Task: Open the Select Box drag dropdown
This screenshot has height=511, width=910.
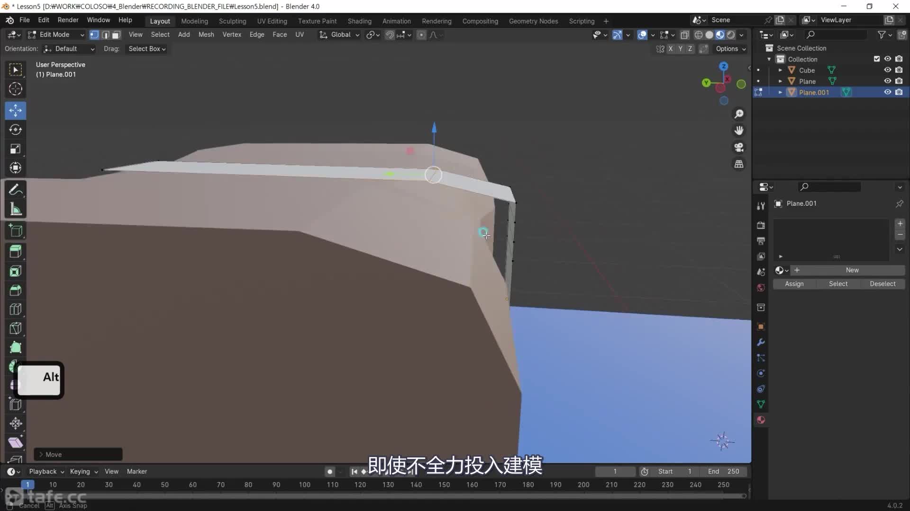Action: (146, 49)
